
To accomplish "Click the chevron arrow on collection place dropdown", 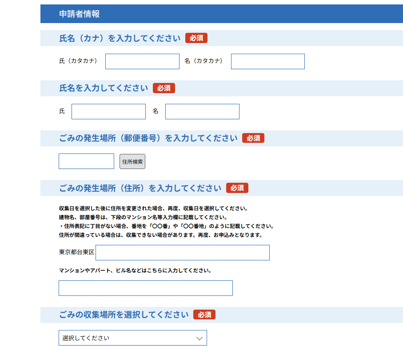I will [x=200, y=338].
